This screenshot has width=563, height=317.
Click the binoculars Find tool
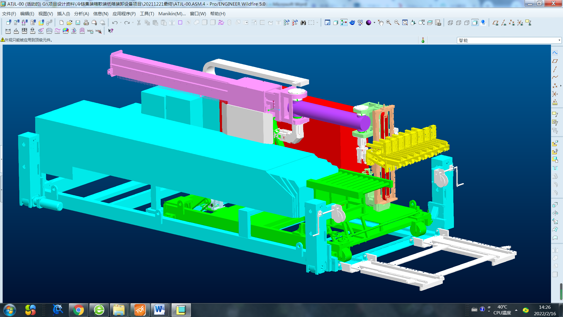(303, 23)
